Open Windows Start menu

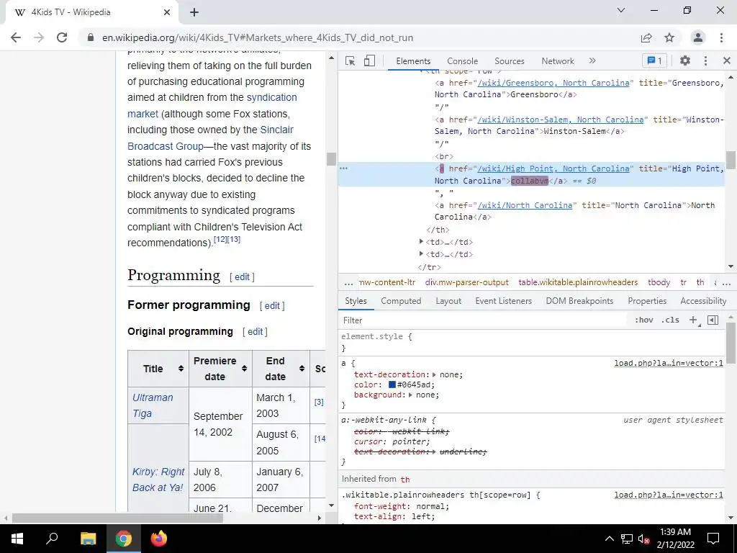tap(17, 539)
